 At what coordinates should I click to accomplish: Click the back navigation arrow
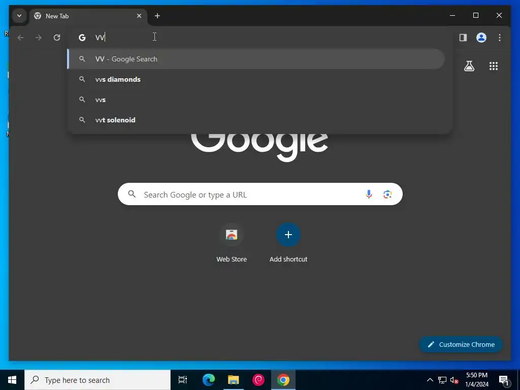[20, 38]
